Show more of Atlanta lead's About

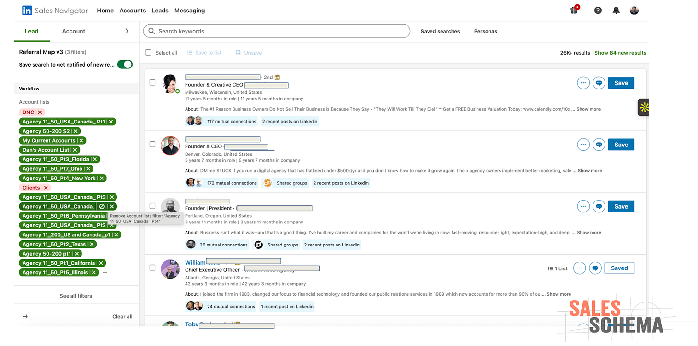tap(559, 294)
